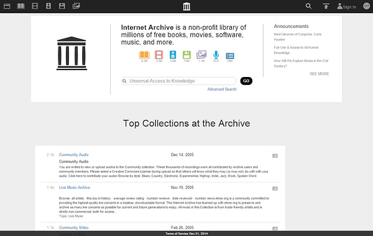This screenshot has height=236, width=373.
Task: Open the Community Video collection link
Action: (x=74, y=228)
